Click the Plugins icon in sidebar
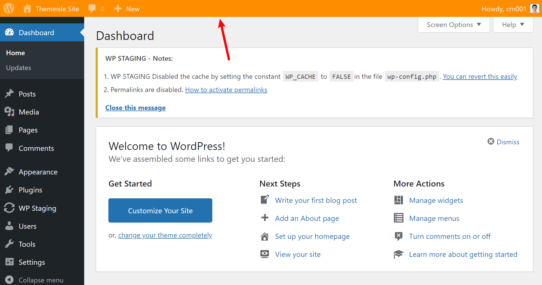The height and width of the screenshot is (285, 542). click(10, 190)
